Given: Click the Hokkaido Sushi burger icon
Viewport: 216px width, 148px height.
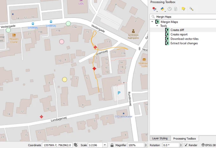Looking at the screenshot, I should [144, 60].
